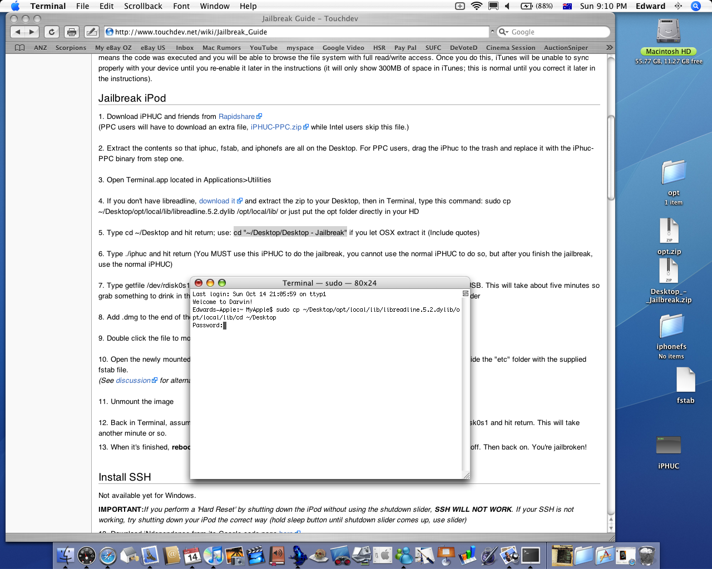Launch Dashboard from the Dock
This screenshot has width=712, height=569.
coord(87,555)
